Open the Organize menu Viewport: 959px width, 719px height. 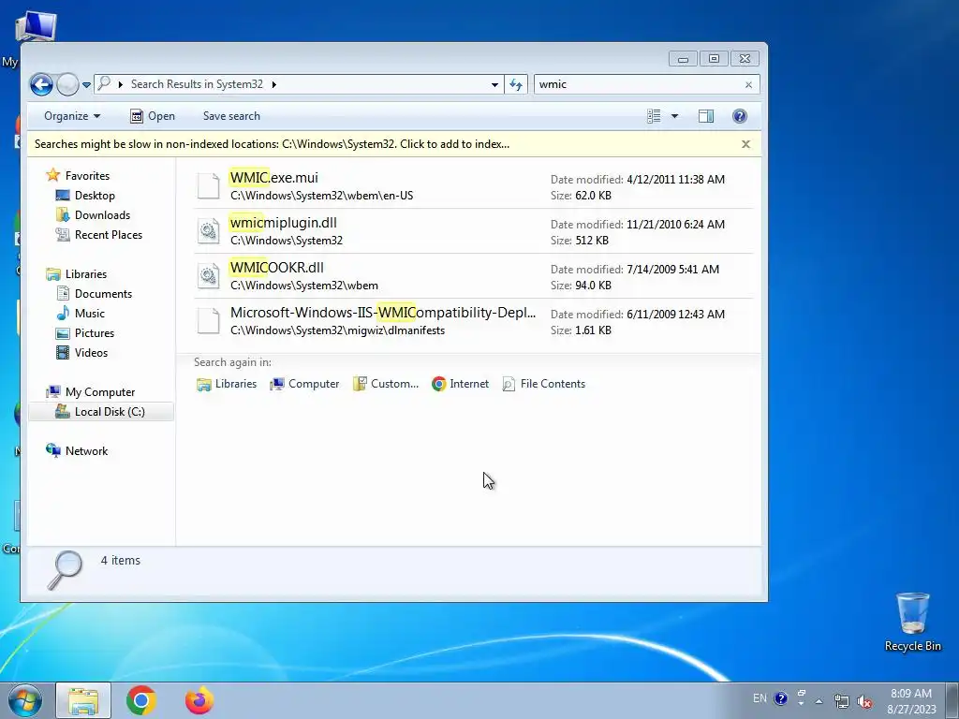point(72,116)
